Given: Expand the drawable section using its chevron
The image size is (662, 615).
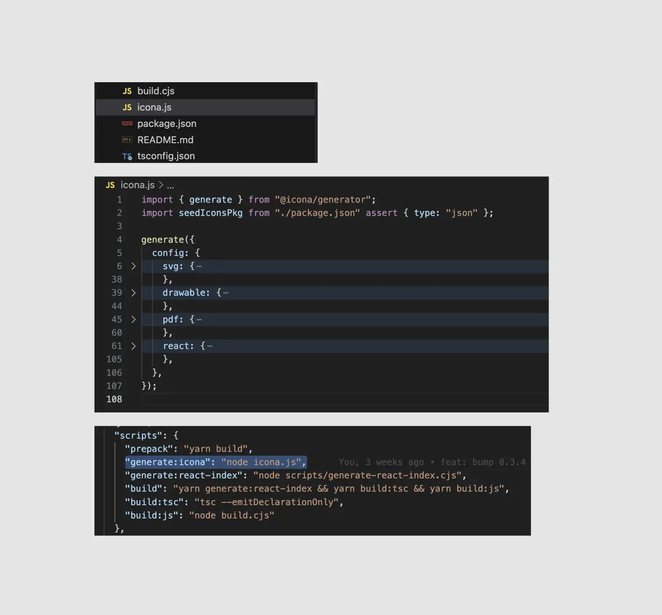Looking at the screenshot, I should coord(133,293).
